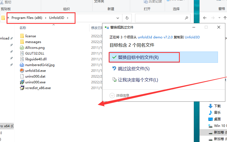Screen dimensions: 227x142
Task: Open the Unfold3D destination link in dialog
Action: [192, 37]
